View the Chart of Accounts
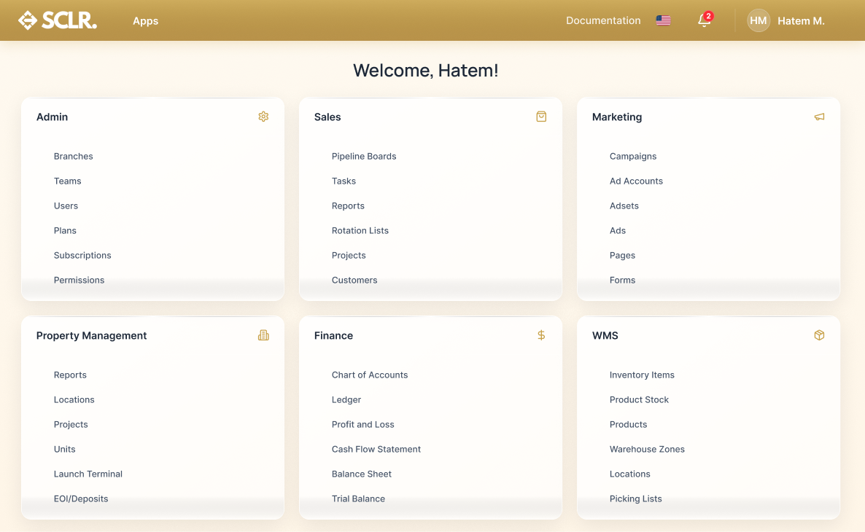The height and width of the screenshot is (532, 865). pos(370,375)
